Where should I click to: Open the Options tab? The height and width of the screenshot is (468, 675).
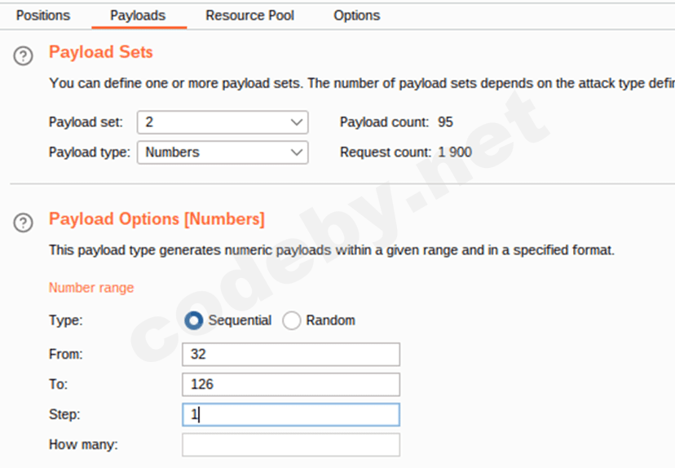click(x=356, y=15)
